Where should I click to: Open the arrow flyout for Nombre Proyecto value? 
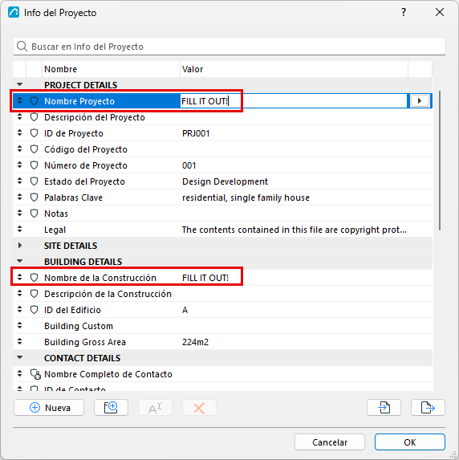tap(420, 101)
